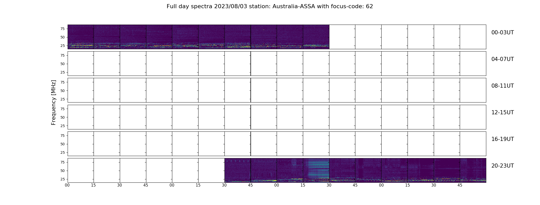Click the 50 tick label of the 00-03UT row
Image resolution: width=540 pixels, height=205 pixels.
pos(62,37)
